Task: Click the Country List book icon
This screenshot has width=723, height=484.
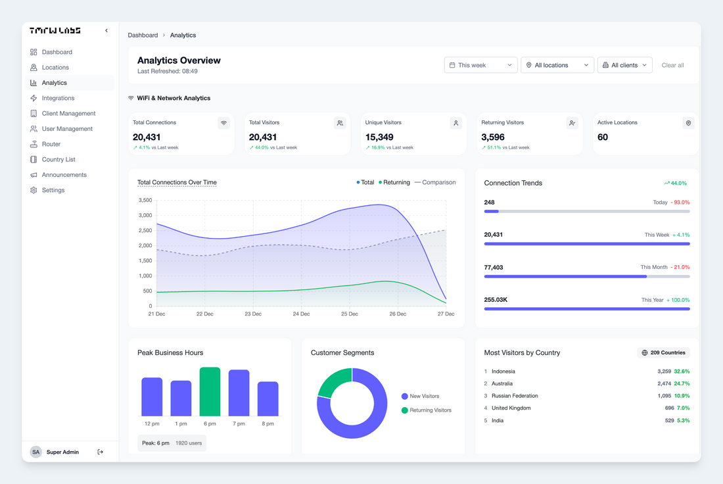Action: [34, 159]
